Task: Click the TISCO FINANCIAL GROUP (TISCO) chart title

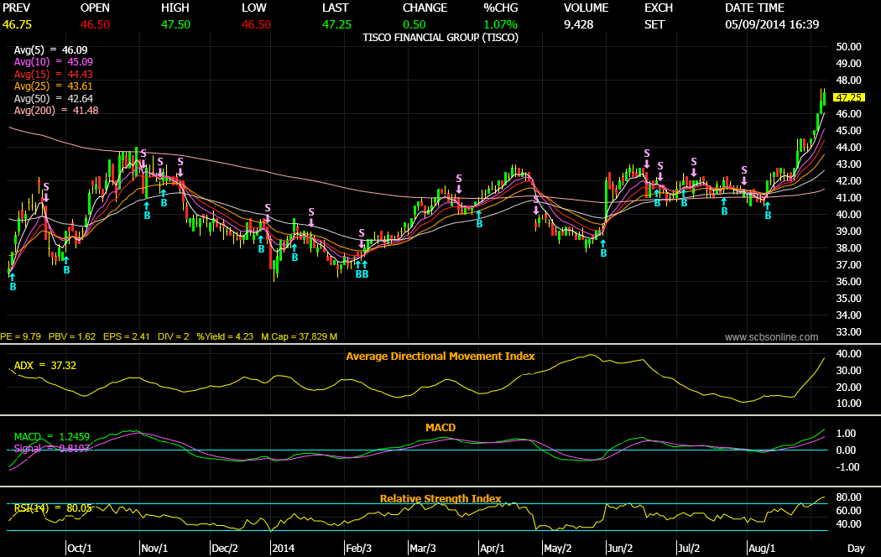Action: click(x=440, y=38)
